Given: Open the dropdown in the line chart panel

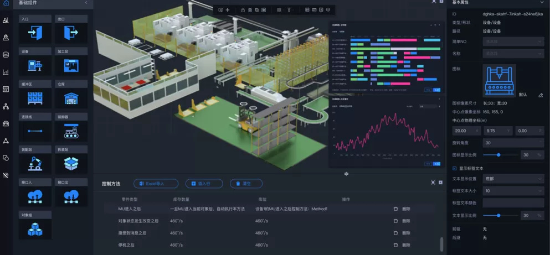Looking at the screenshot, I should click(429, 106).
